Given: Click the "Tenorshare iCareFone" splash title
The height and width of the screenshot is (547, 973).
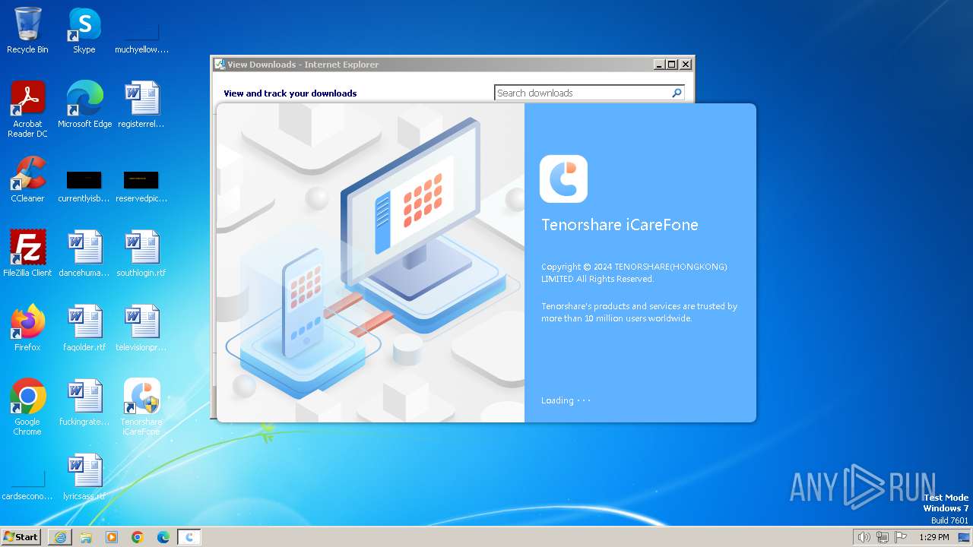Looking at the screenshot, I should (x=620, y=225).
